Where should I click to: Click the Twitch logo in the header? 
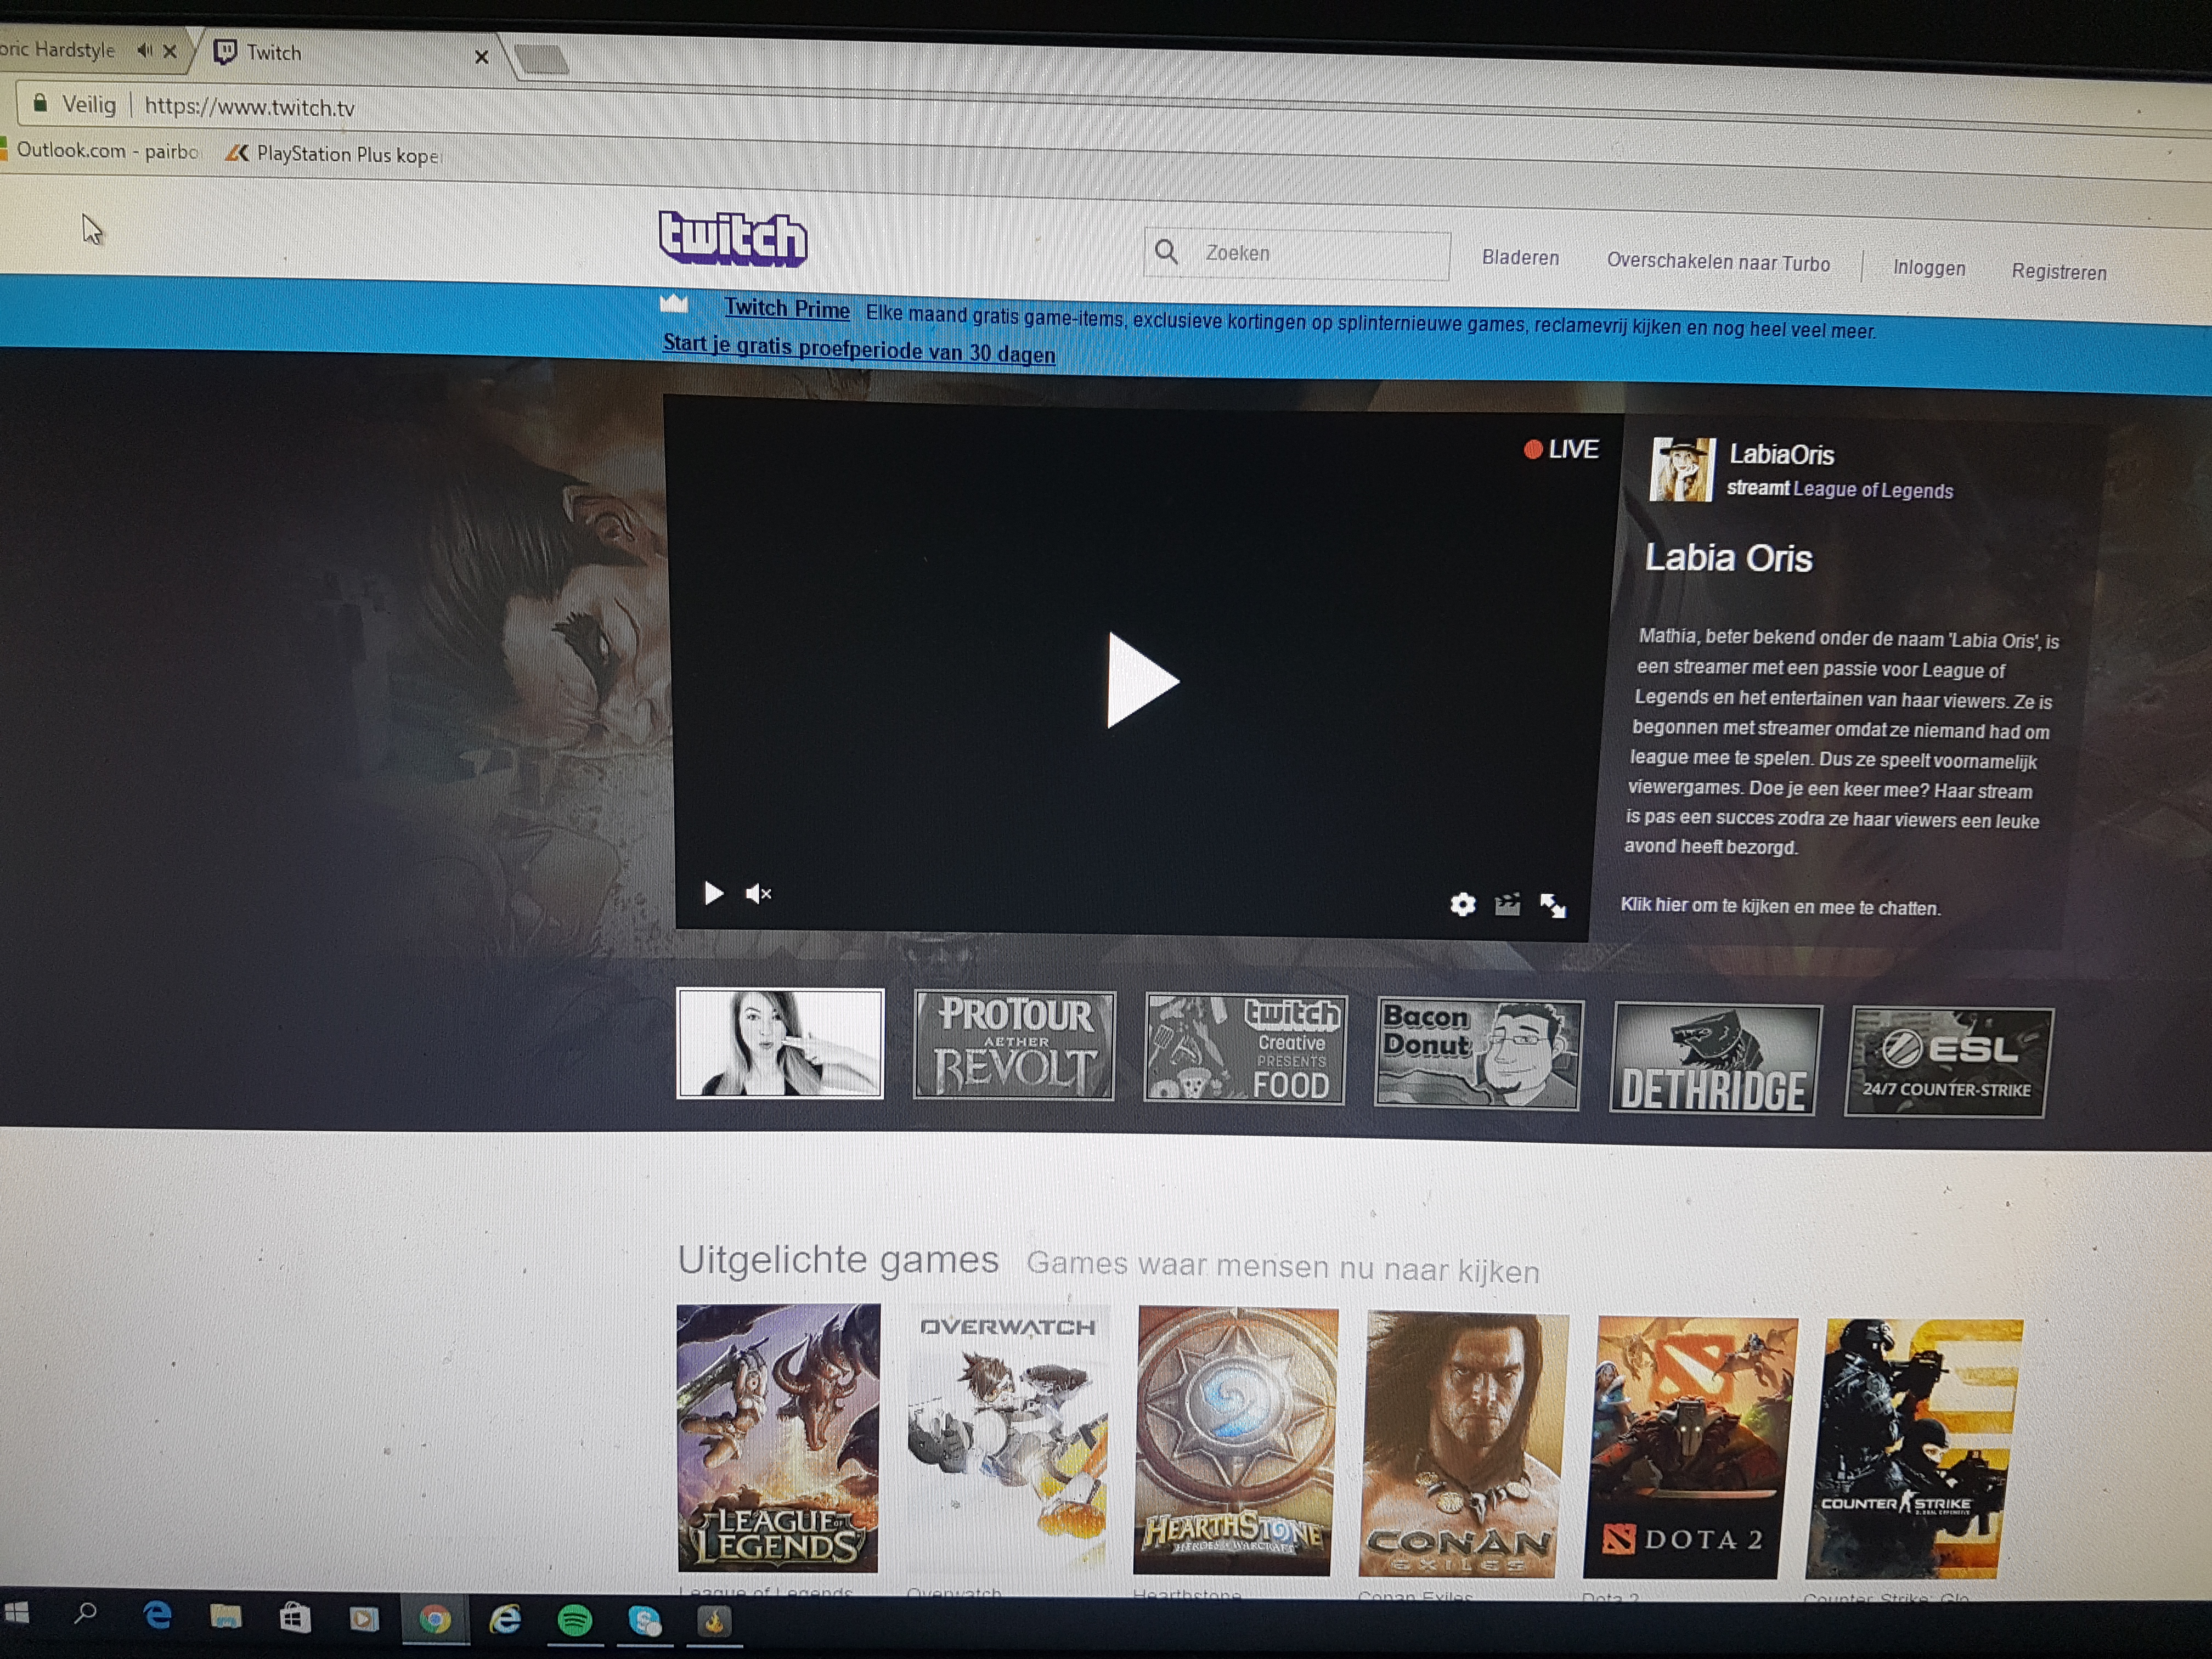pos(733,238)
